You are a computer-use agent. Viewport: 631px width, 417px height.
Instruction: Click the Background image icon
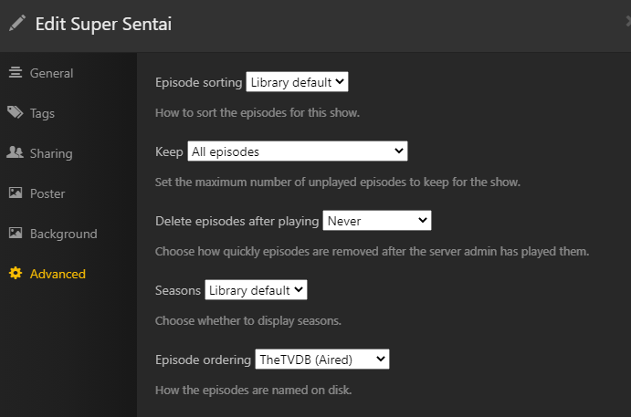coord(16,234)
